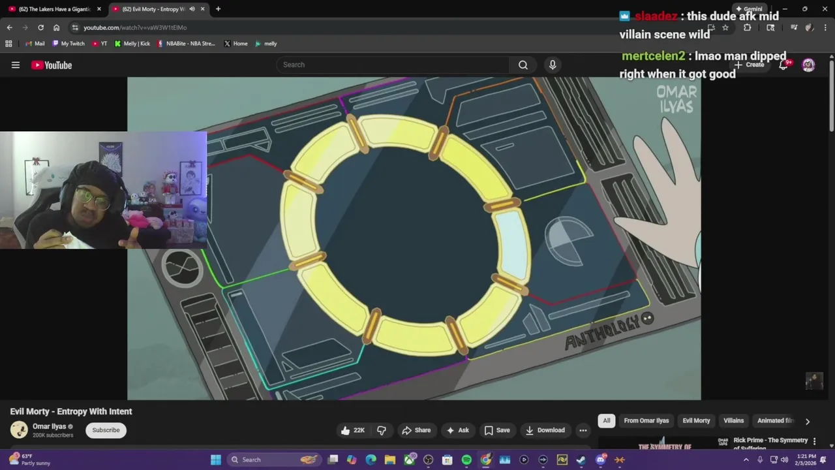Screen dimensions: 835x470
Task: Save the video to a playlist
Action: point(496,430)
